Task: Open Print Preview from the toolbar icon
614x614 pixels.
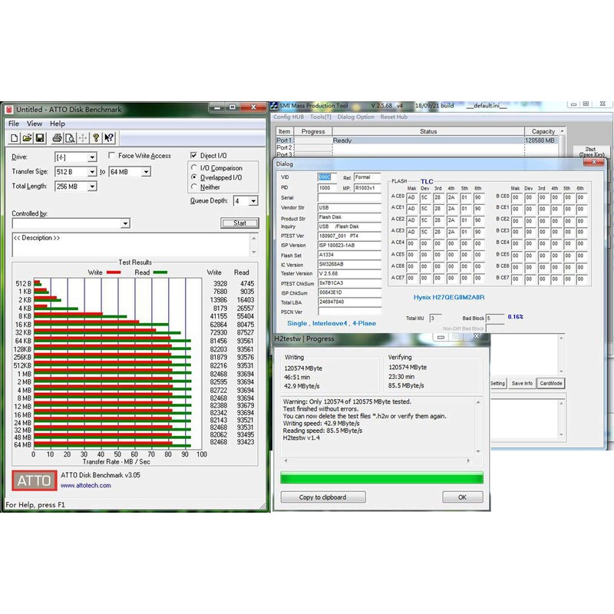Action: [70, 138]
